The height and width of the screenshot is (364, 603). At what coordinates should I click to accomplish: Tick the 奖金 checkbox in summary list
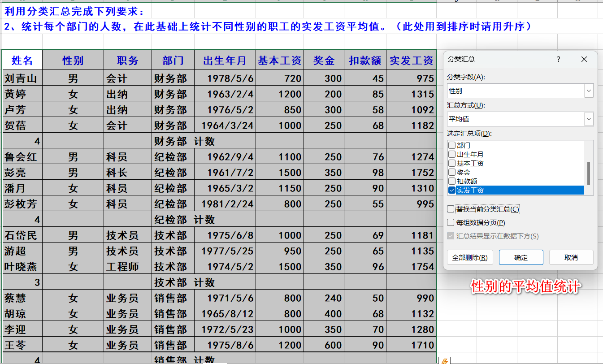tap(452, 173)
